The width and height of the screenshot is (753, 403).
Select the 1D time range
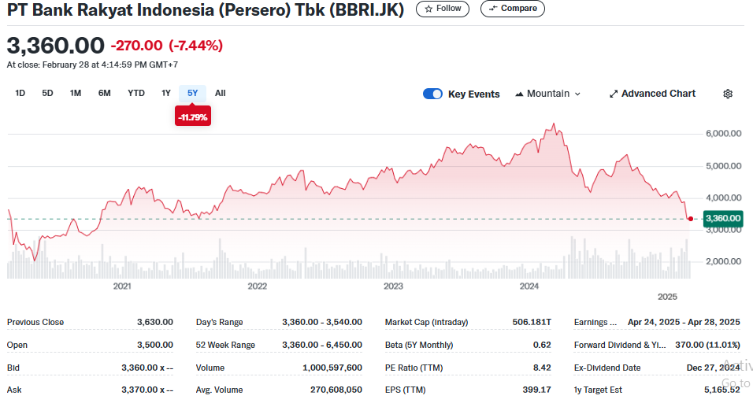point(20,93)
